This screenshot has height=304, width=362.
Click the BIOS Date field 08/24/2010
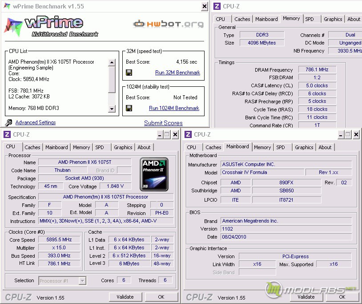click(286, 237)
